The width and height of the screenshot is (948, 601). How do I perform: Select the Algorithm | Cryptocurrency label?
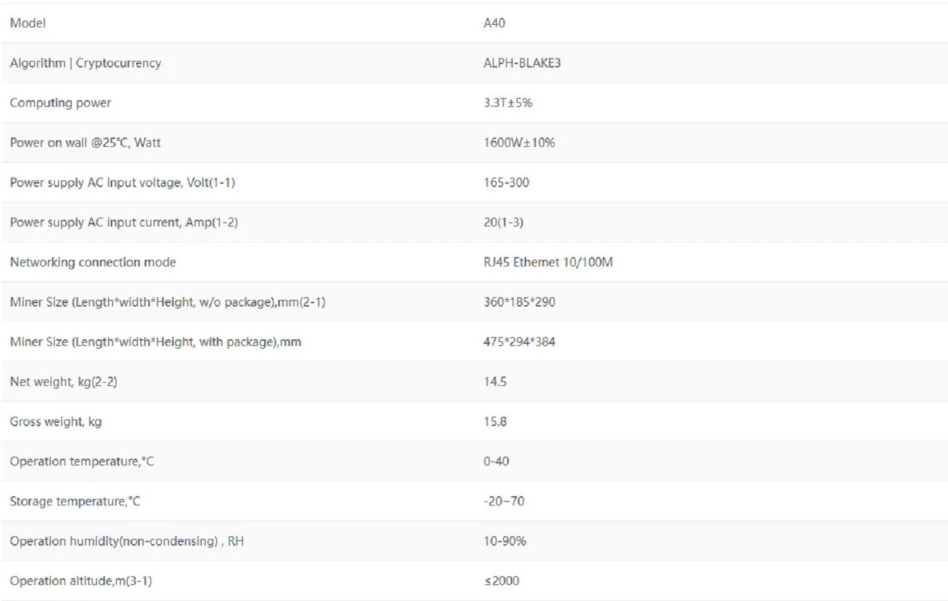click(85, 63)
